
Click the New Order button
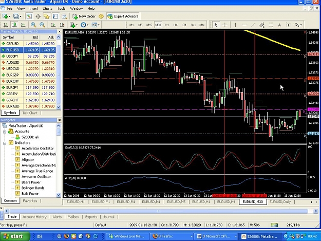tap(84, 16)
